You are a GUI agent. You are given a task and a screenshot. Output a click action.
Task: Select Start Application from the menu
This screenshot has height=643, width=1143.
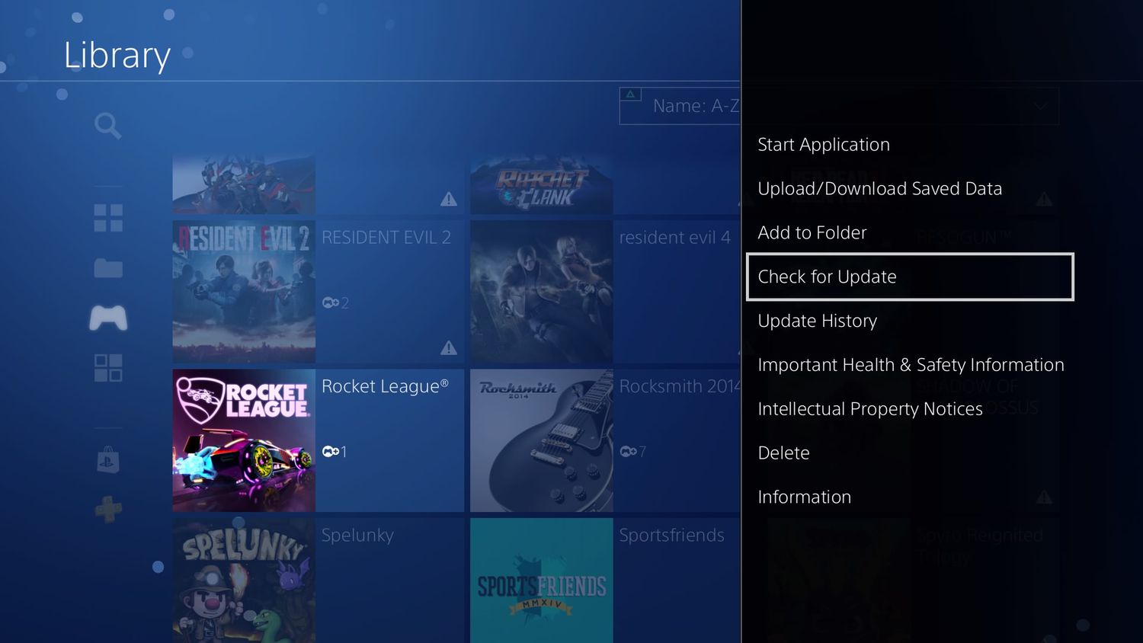click(824, 145)
